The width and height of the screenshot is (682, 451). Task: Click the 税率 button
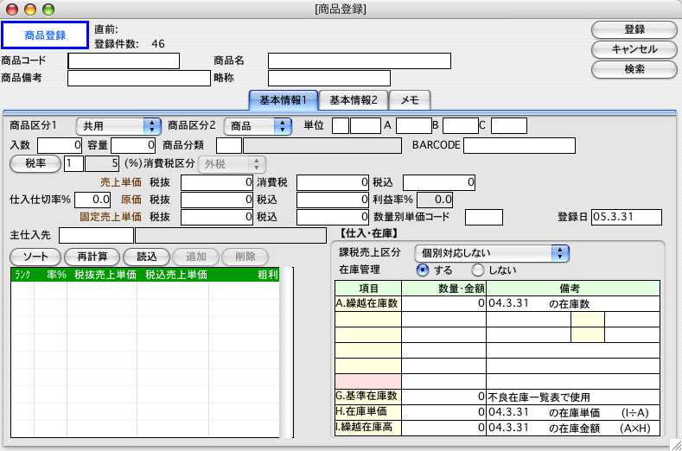[x=34, y=162]
